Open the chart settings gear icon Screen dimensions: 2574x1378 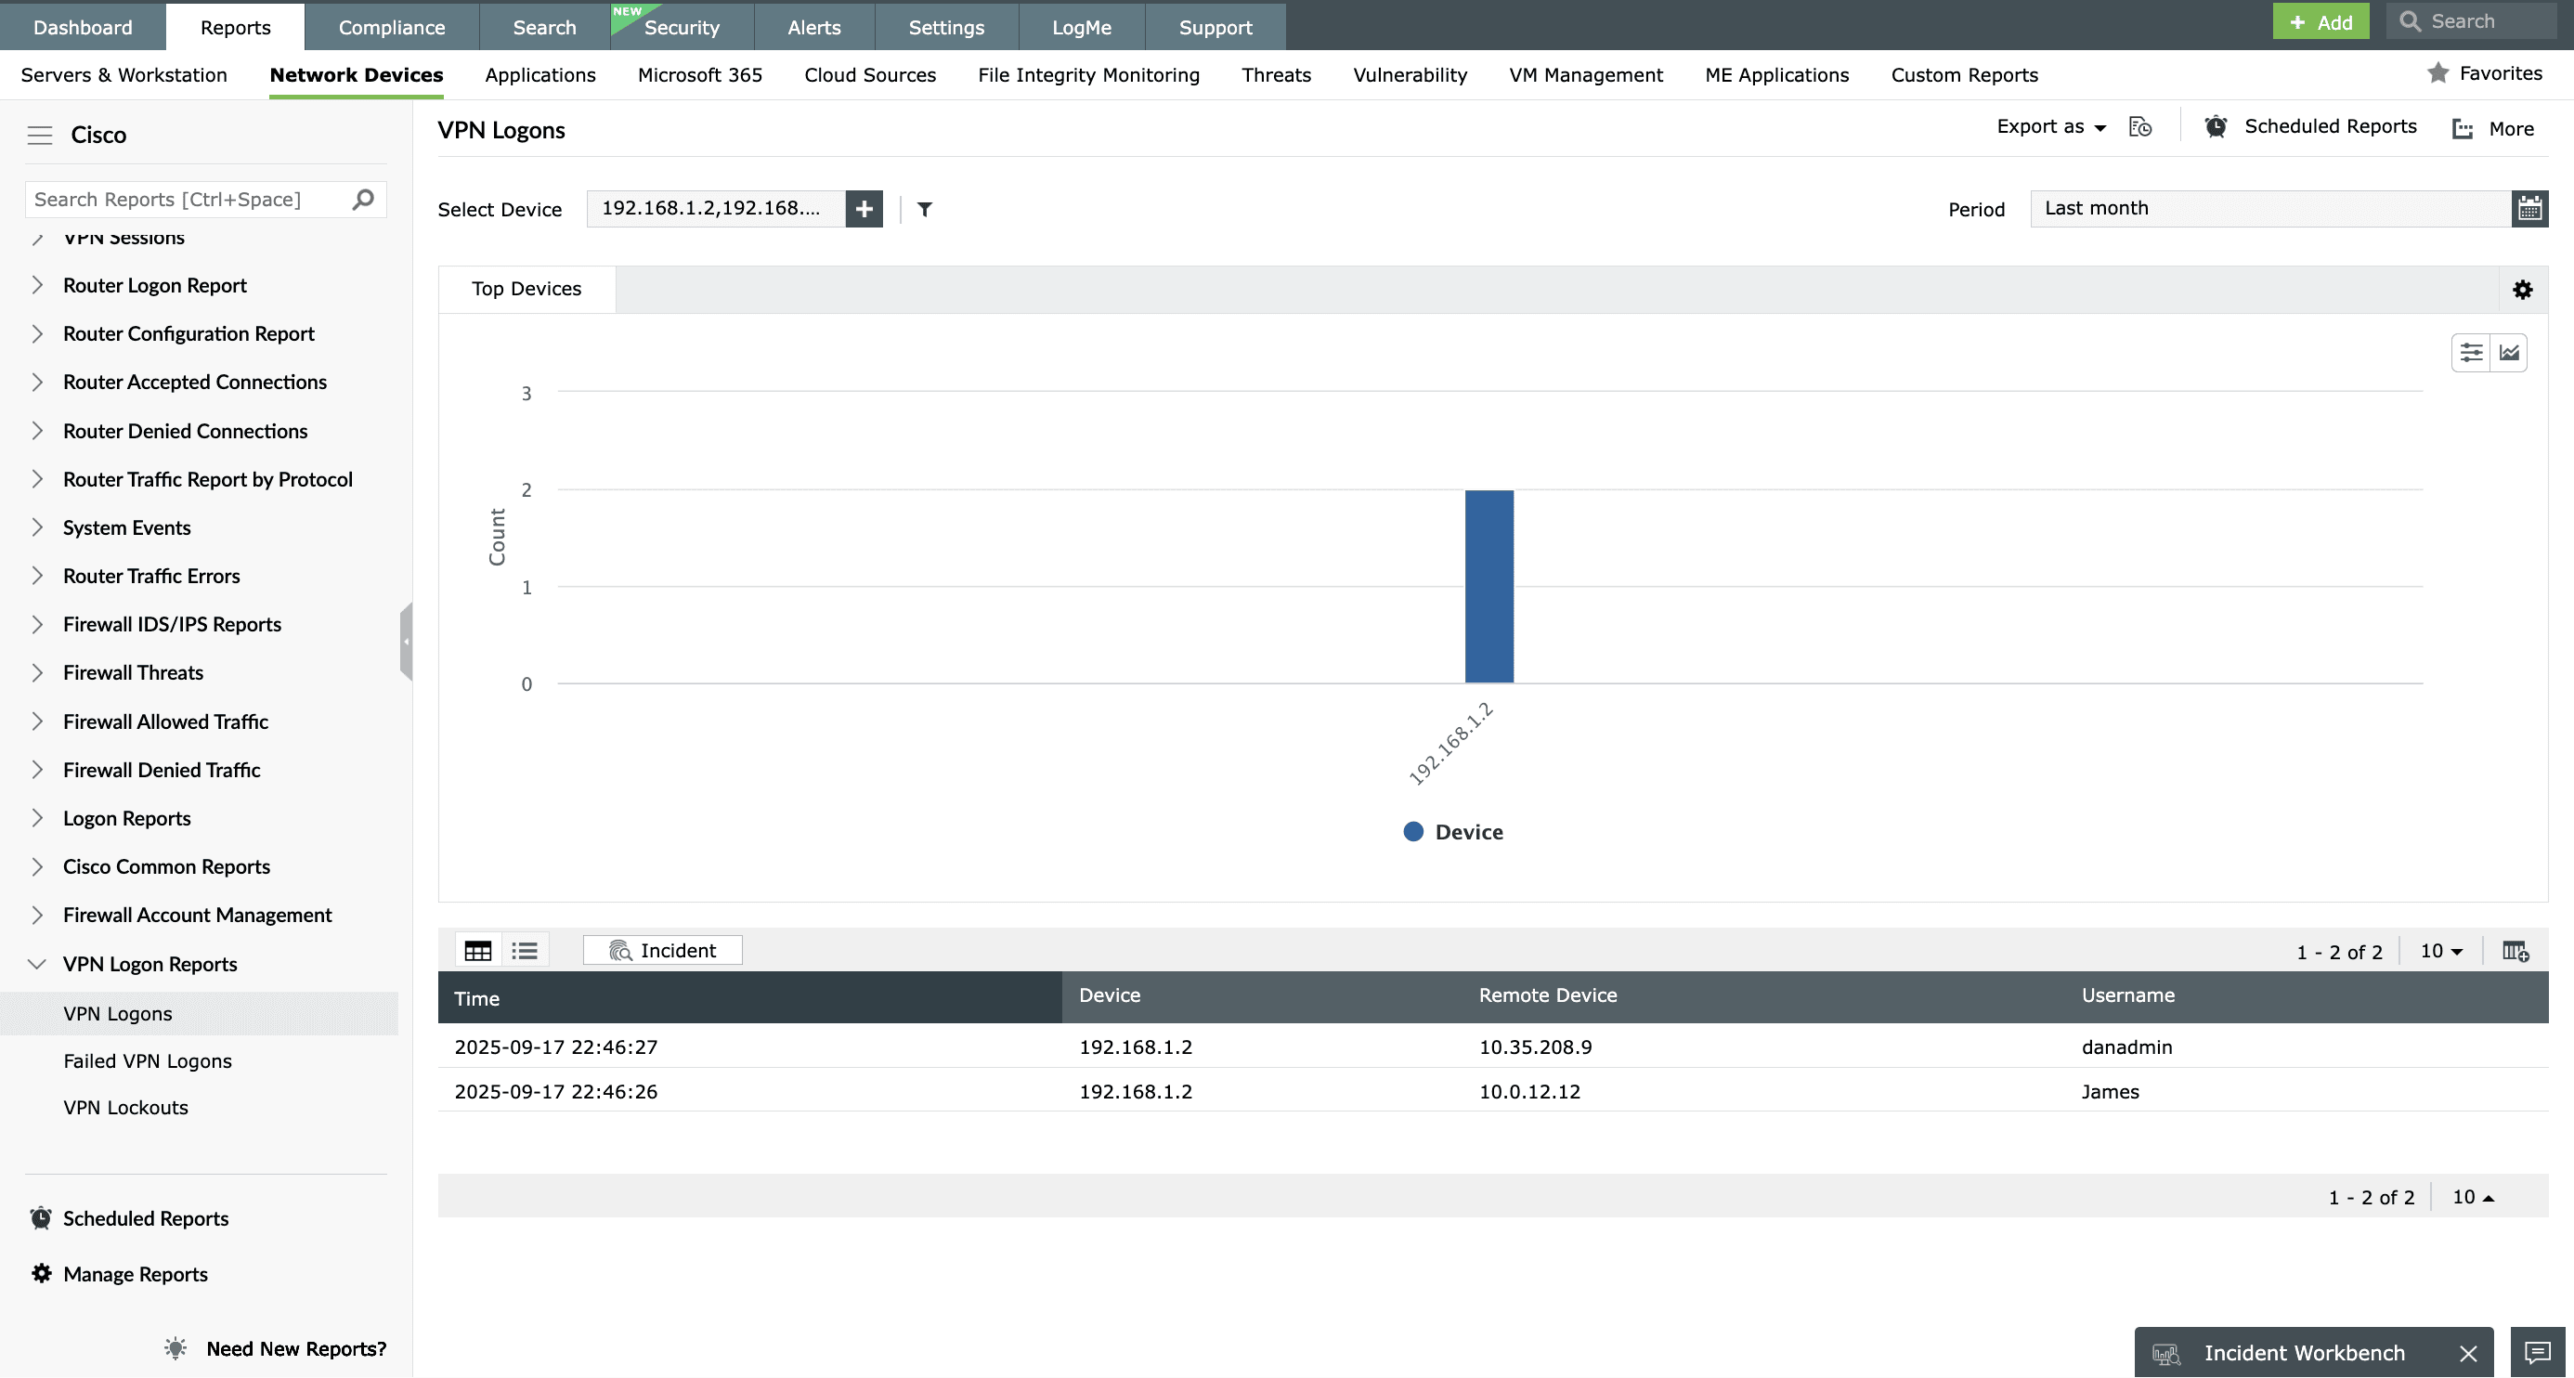coord(2522,290)
